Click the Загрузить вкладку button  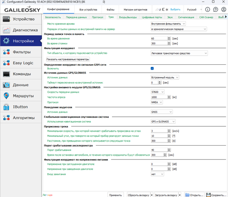(x=166, y=195)
